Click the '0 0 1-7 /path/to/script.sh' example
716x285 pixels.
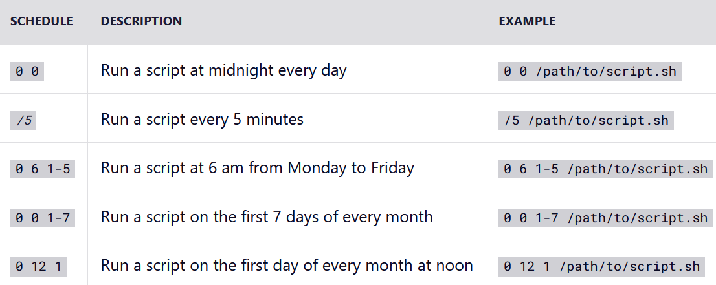pos(605,218)
